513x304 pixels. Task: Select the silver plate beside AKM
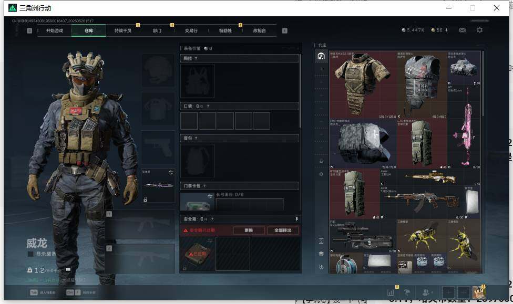click(x=472, y=202)
